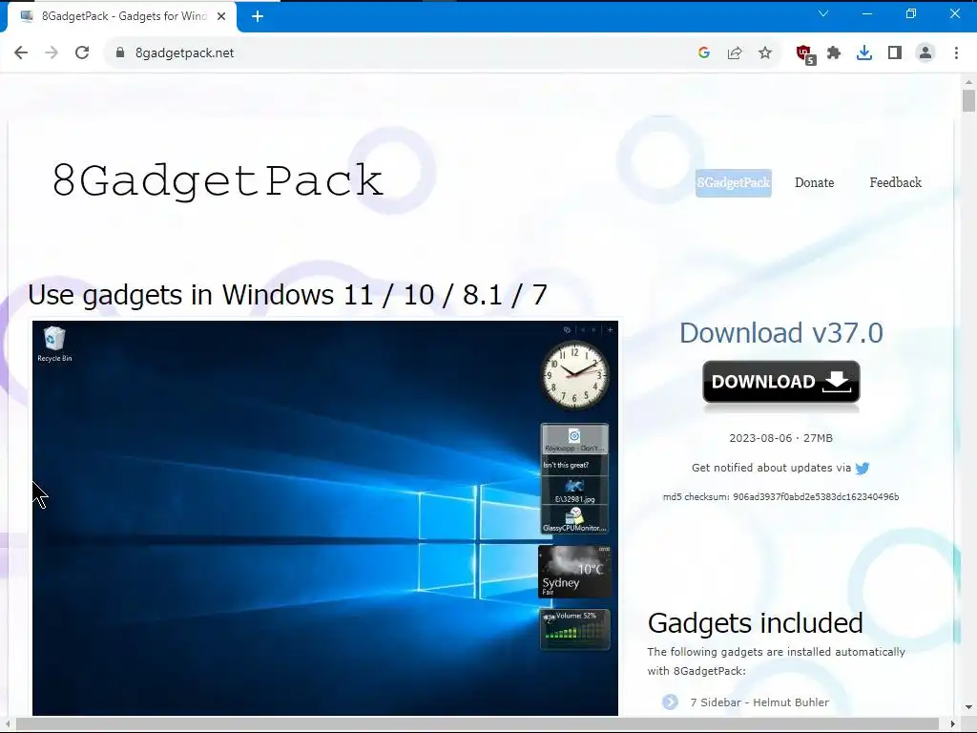Go back to the previous page
This screenshot has height=733, width=977.
pyautogui.click(x=21, y=53)
